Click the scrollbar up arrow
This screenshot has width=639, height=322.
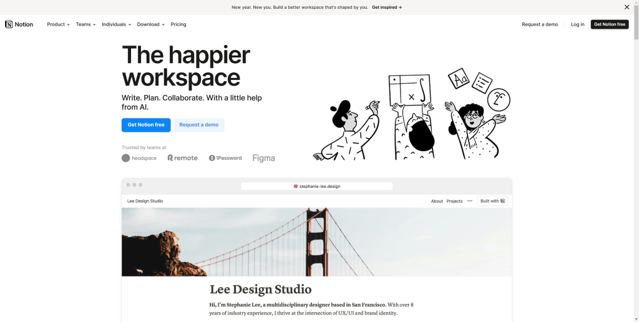(x=636, y=2)
